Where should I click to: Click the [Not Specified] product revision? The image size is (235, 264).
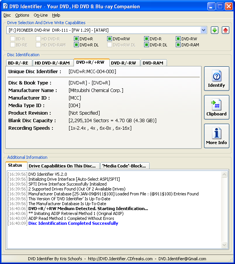pos(84,113)
